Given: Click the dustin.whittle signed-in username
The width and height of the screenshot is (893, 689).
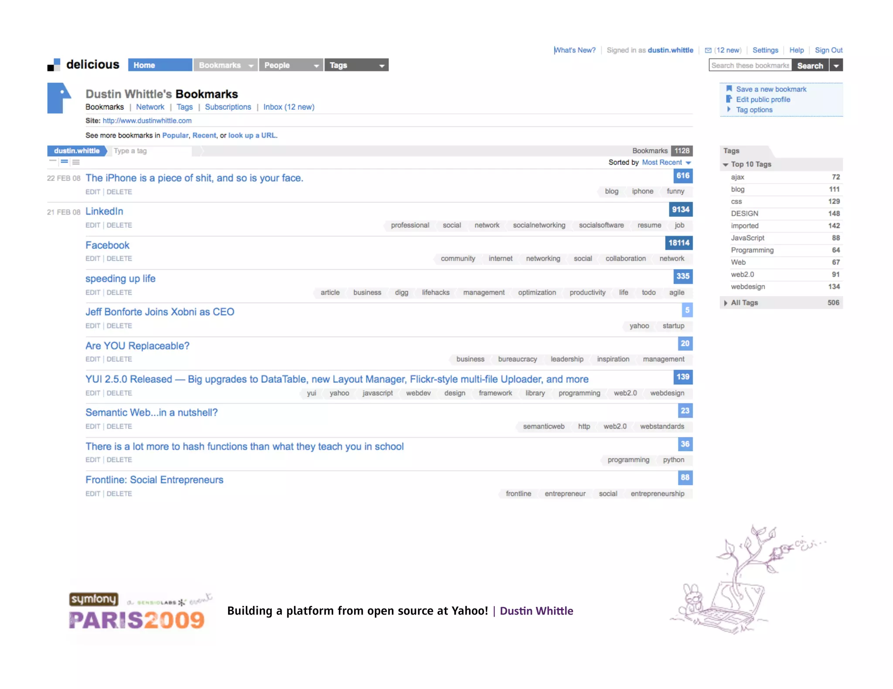Looking at the screenshot, I should point(670,50).
